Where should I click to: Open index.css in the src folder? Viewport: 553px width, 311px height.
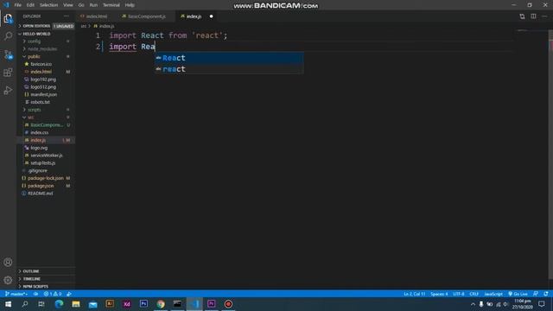pyautogui.click(x=46, y=132)
